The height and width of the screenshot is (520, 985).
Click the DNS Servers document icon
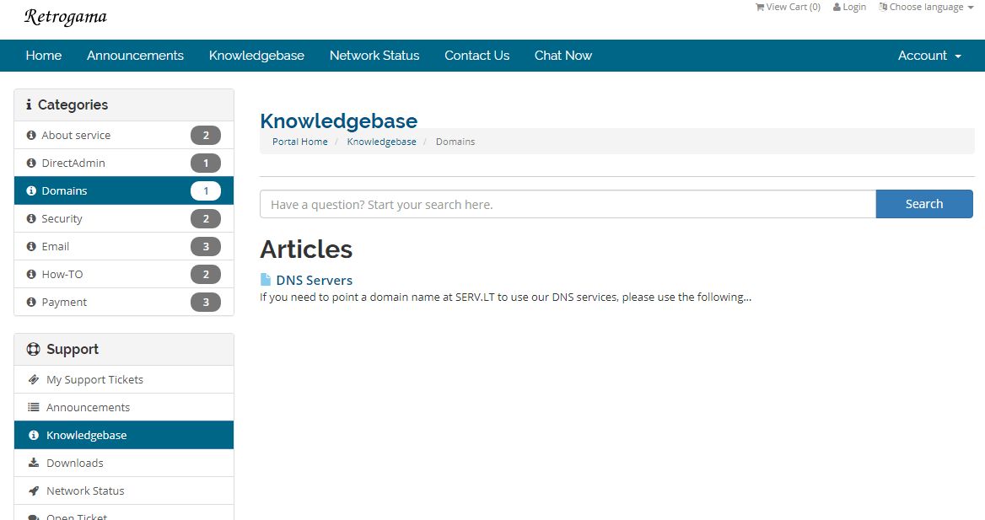(265, 280)
